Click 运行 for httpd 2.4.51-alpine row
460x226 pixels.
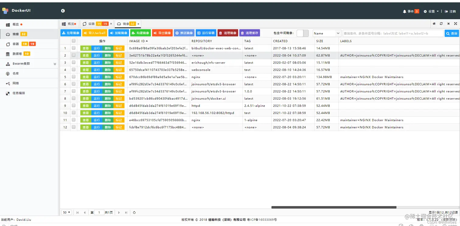click(x=97, y=106)
